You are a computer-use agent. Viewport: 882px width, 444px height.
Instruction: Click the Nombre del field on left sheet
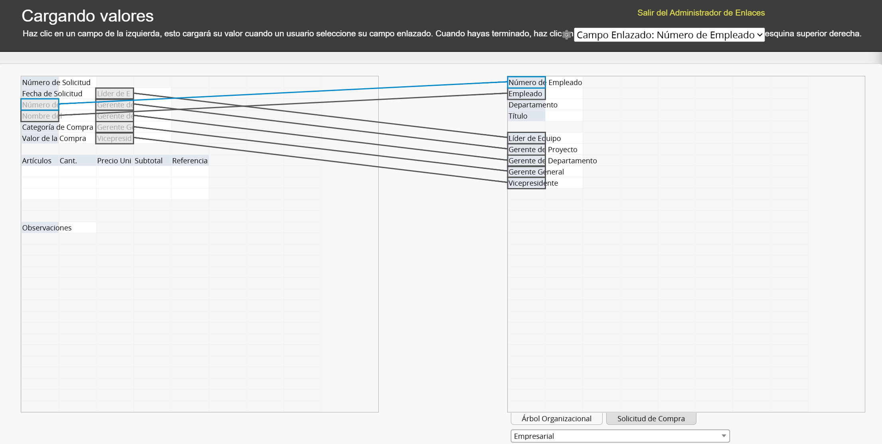coord(40,116)
